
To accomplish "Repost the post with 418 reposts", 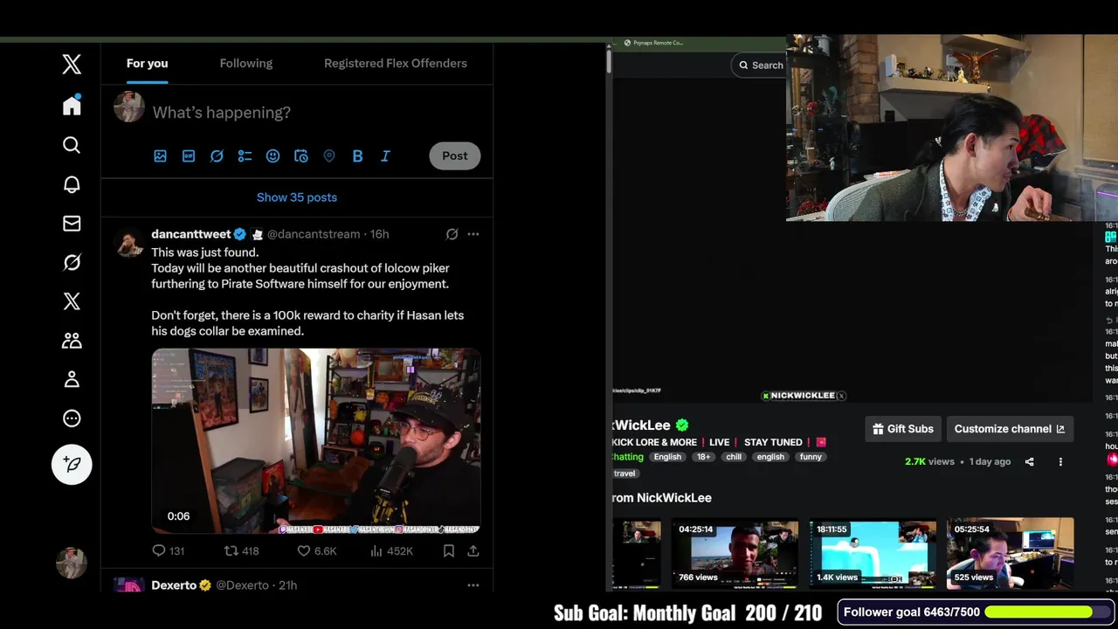I will tap(242, 551).
